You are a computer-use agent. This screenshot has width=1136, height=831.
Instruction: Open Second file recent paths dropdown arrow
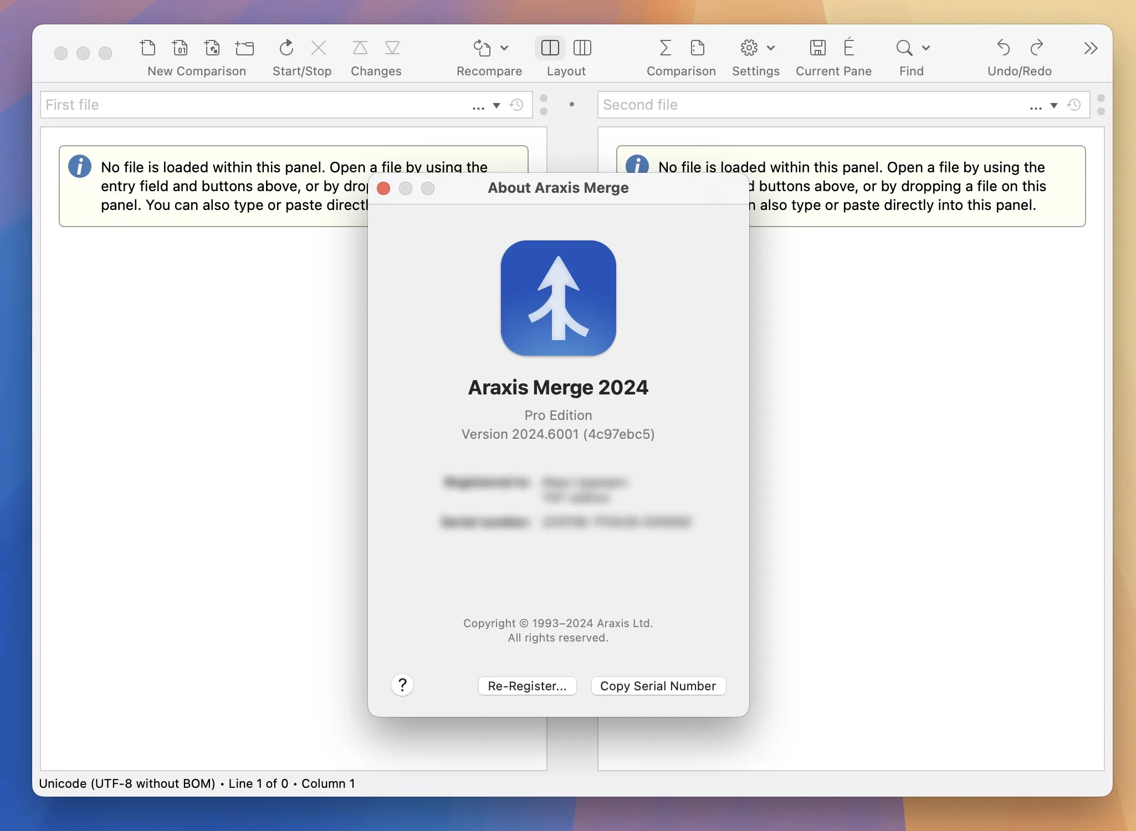[x=1054, y=105]
